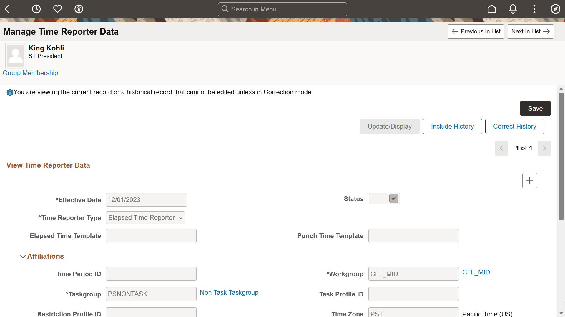This screenshot has height=317, width=565.
Task: Switch to Include History mode
Action: tap(452, 126)
